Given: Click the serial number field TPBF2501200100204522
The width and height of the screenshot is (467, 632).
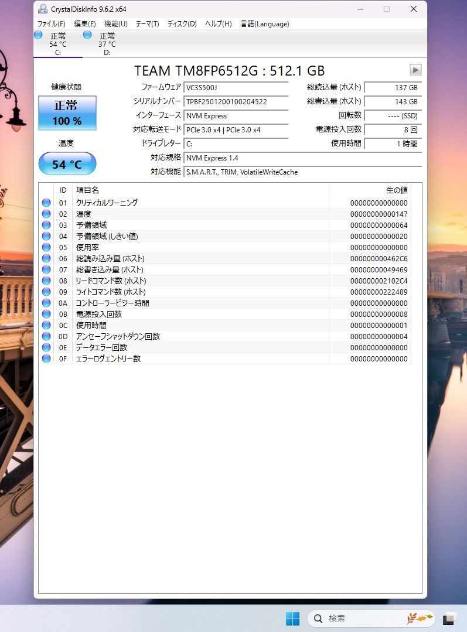Looking at the screenshot, I should click(236, 101).
